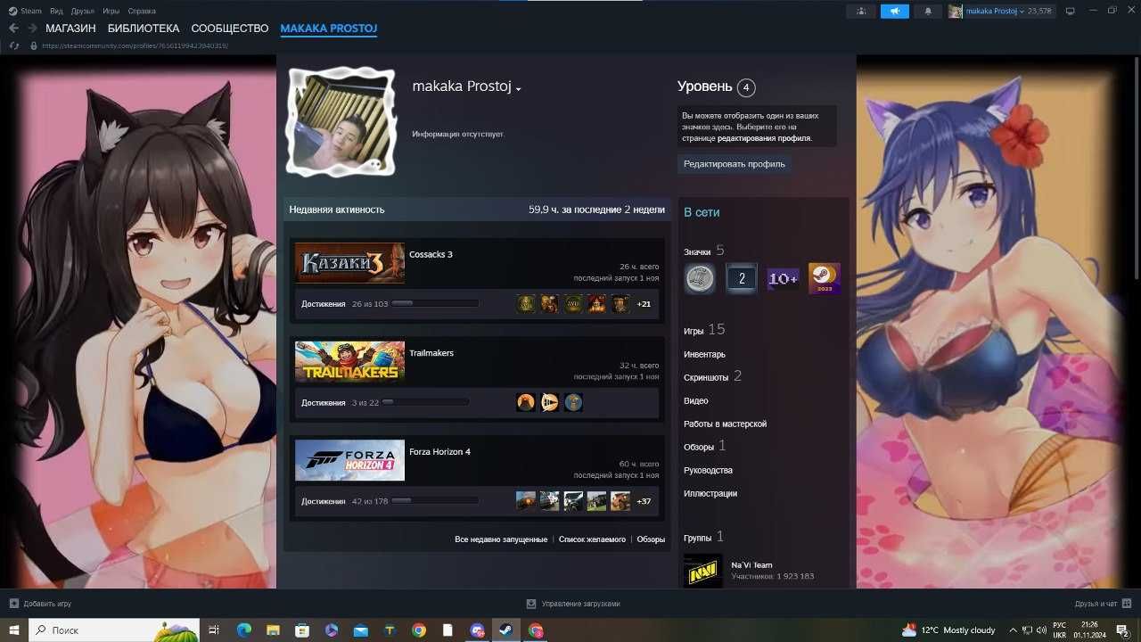The width and height of the screenshot is (1141, 642).
Task: Click third Trailmakers achievement icon
Action: pos(573,402)
